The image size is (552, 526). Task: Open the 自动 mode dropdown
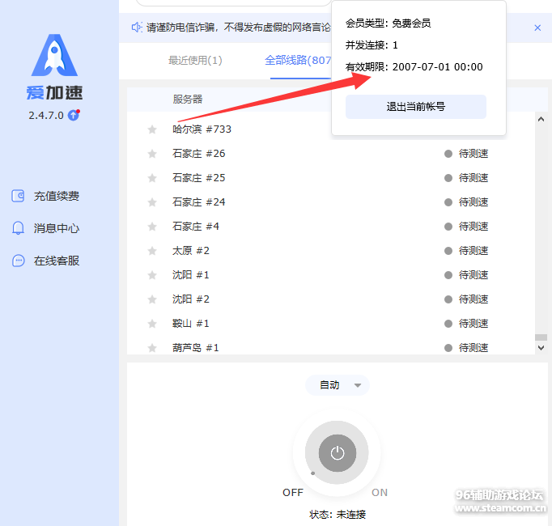click(x=338, y=385)
